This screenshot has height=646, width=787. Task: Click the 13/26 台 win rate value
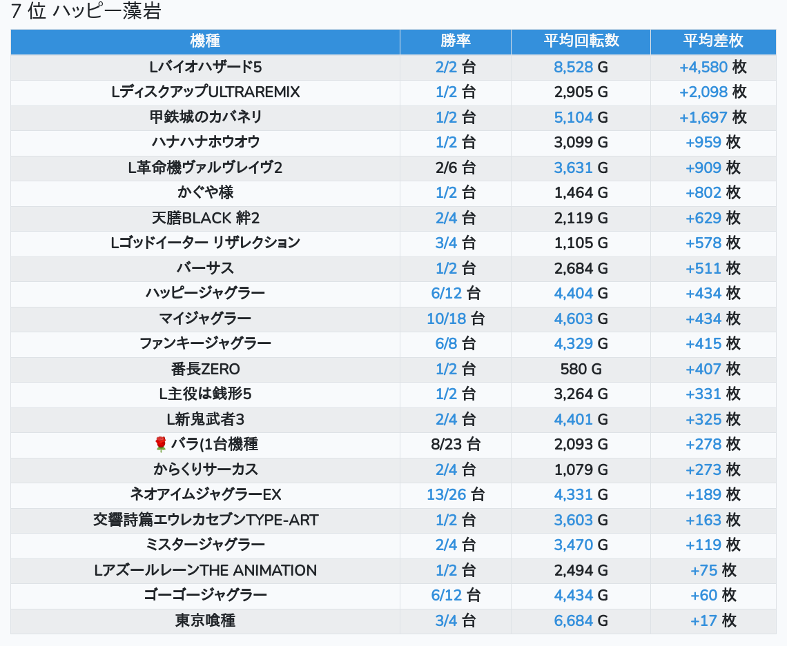click(456, 494)
